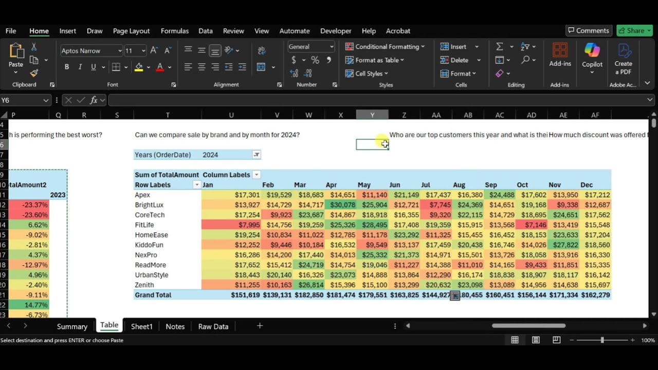Add a new sheet with plus icon
Image resolution: width=658 pixels, height=370 pixels.
pos(260,326)
